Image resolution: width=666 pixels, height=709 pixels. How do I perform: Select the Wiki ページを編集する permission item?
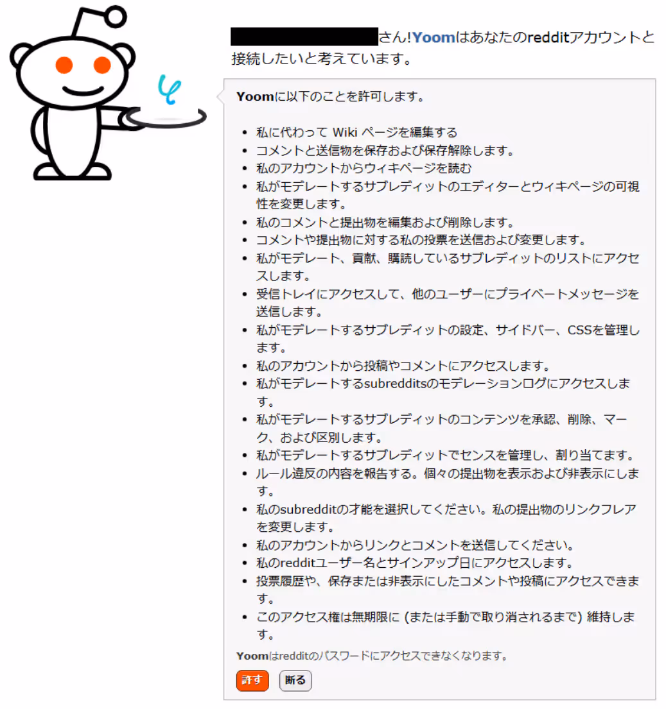point(356,132)
